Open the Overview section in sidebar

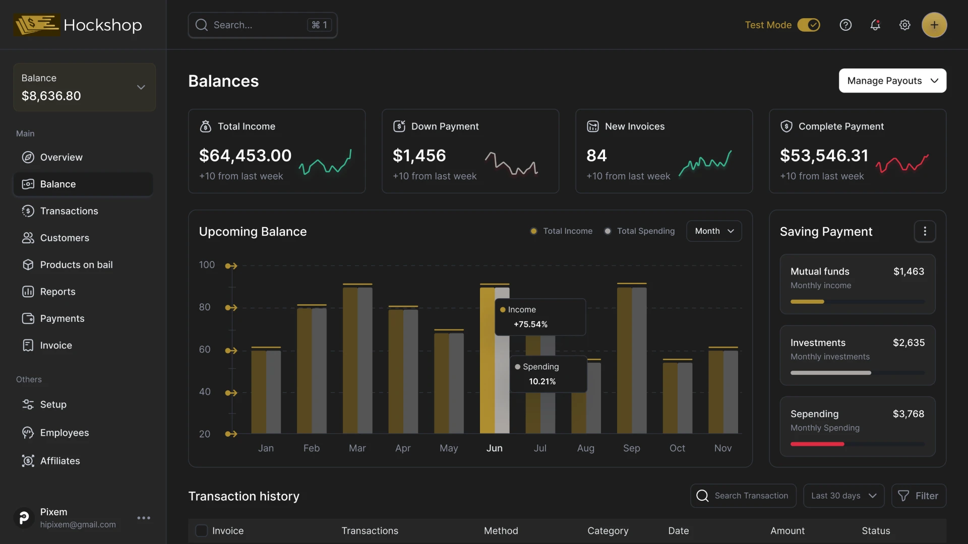point(62,157)
